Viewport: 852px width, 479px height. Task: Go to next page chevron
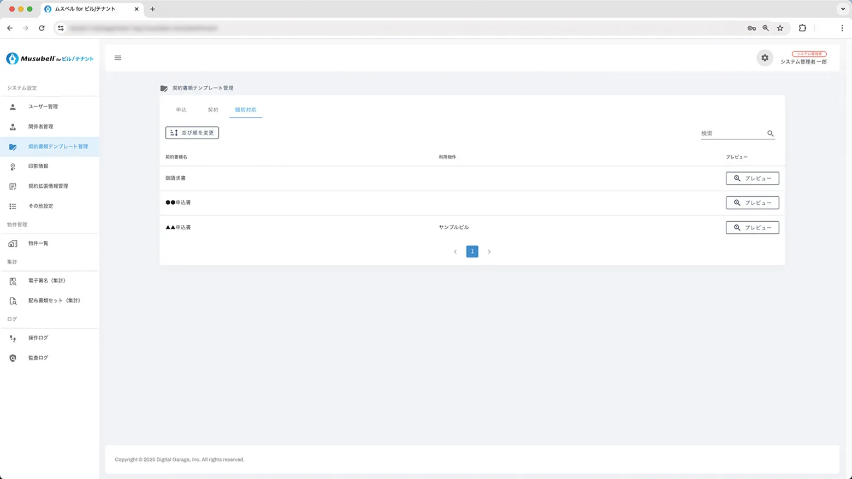[x=489, y=252]
